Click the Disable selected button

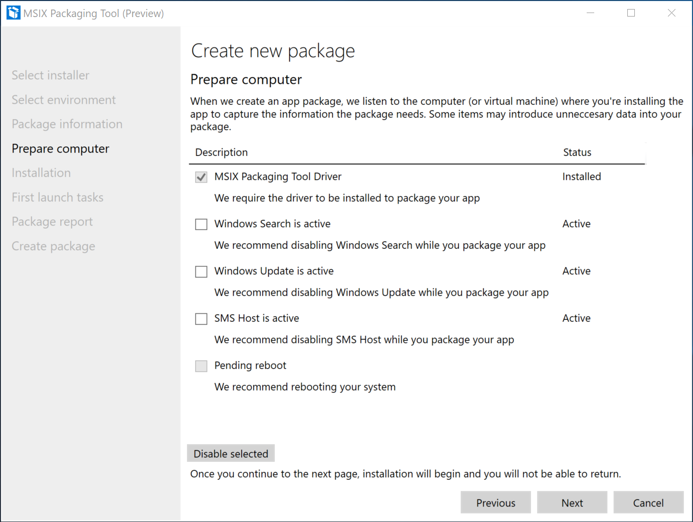231,453
